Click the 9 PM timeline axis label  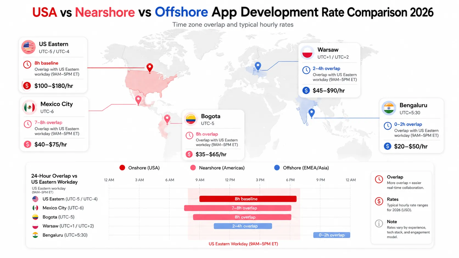[x=321, y=180]
